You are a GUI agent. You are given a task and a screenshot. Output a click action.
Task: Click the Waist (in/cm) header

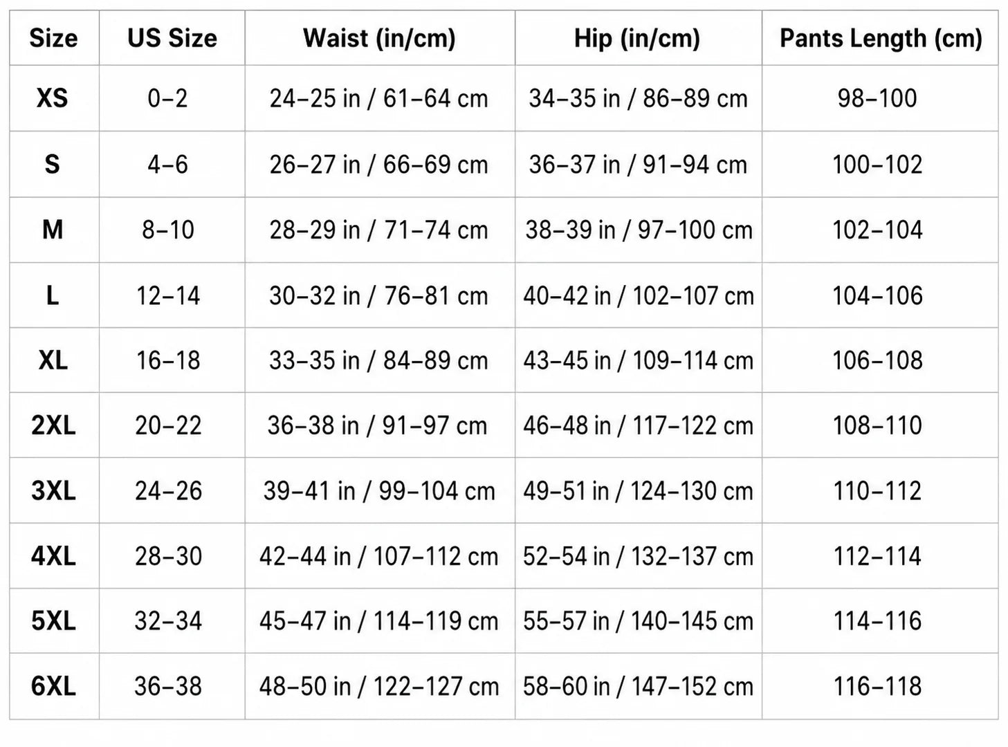tap(379, 39)
